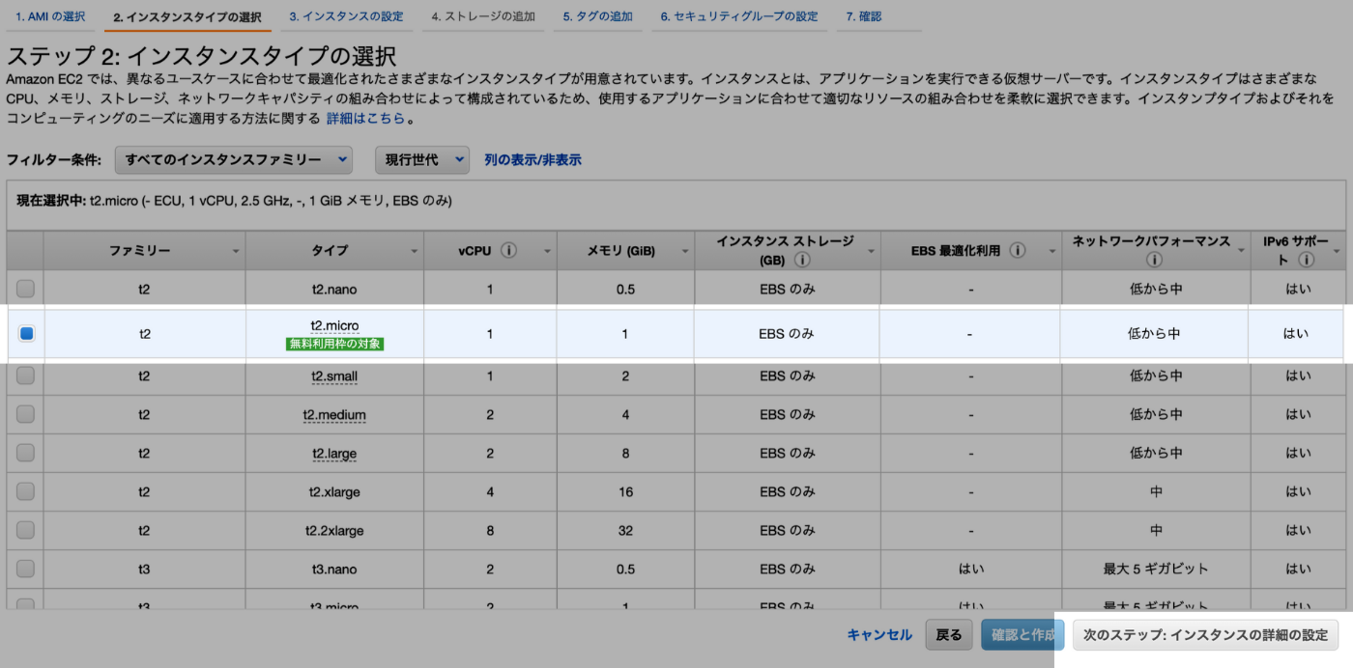Go to step 7 確認 tab

click(863, 16)
